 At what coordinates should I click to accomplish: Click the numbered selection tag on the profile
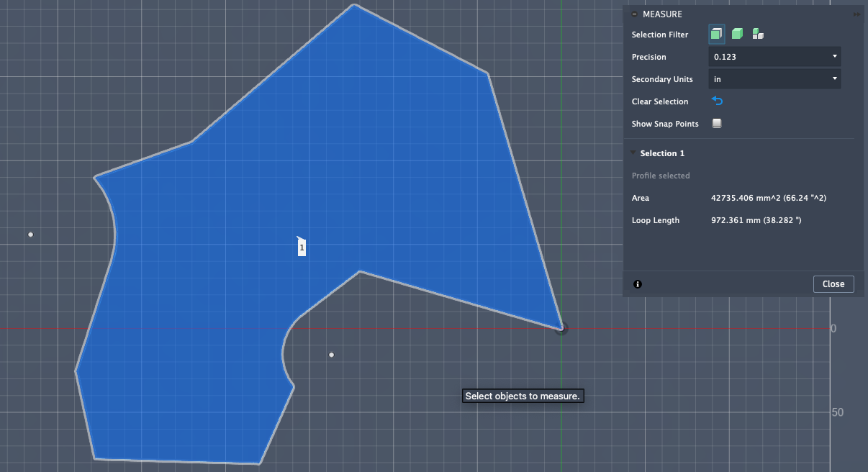pos(301,248)
